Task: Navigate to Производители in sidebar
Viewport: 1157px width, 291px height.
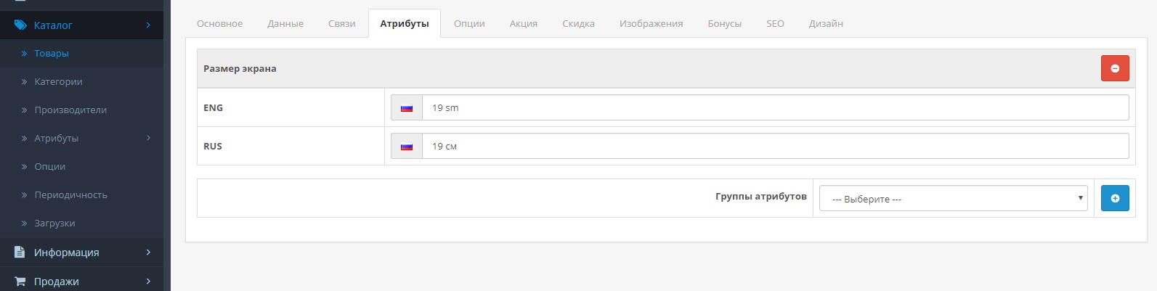Action: point(70,110)
